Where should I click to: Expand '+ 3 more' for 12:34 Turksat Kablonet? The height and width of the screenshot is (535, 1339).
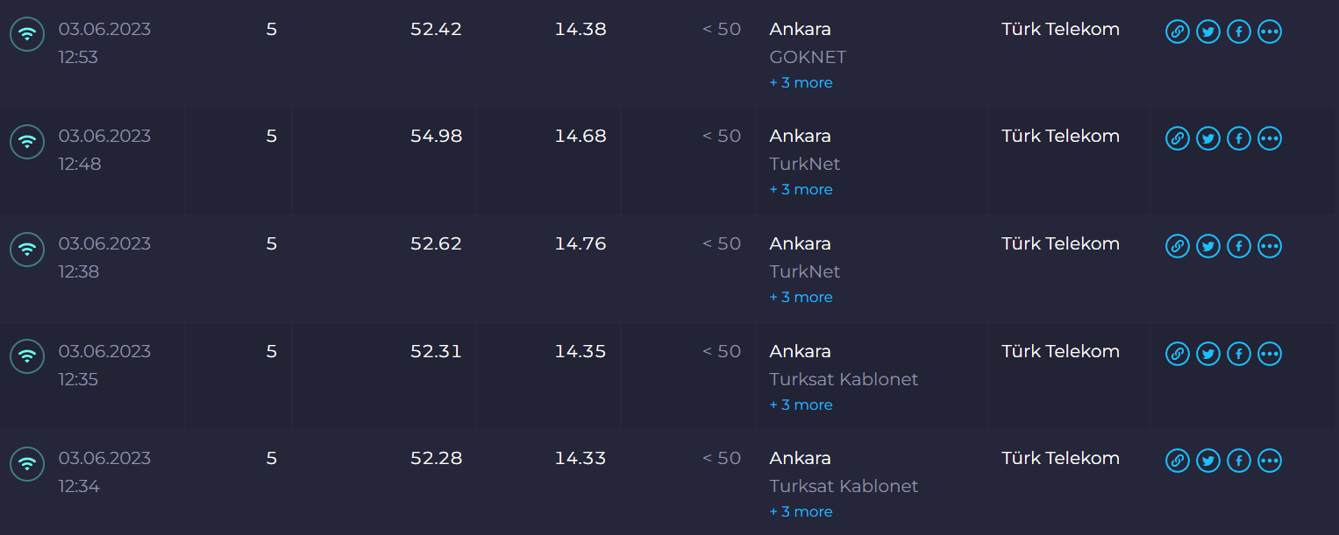click(801, 512)
